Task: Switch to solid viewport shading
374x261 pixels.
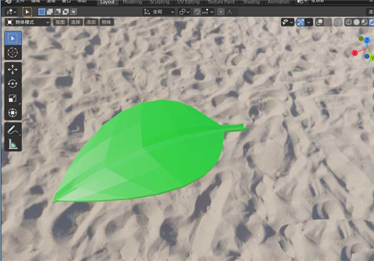Action: [357, 22]
